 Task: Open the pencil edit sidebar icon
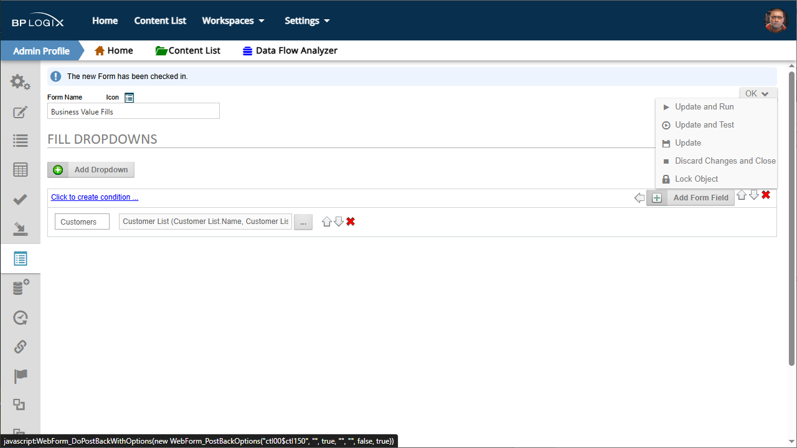[x=20, y=112]
